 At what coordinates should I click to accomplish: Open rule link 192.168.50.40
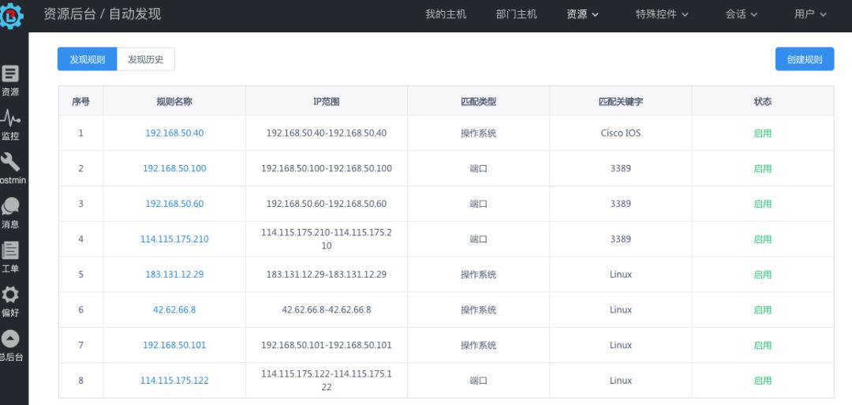click(x=174, y=133)
